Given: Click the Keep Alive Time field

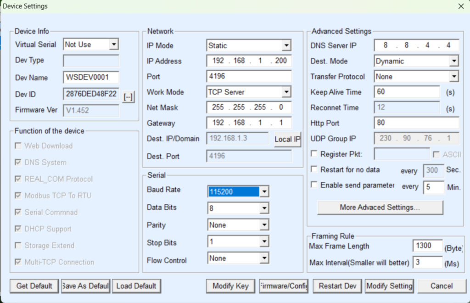Looking at the screenshot, I should (x=407, y=92).
